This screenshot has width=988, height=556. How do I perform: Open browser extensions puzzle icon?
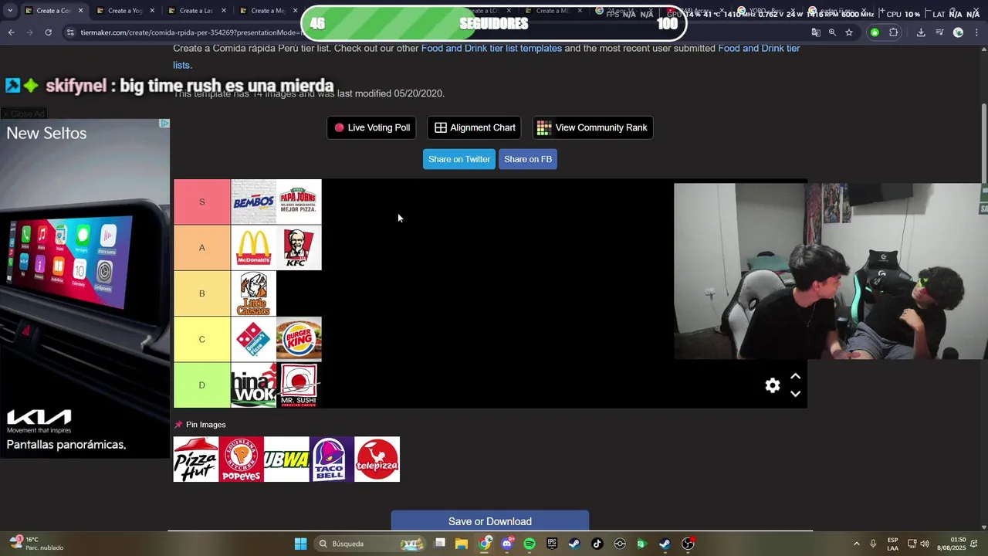click(894, 32)
